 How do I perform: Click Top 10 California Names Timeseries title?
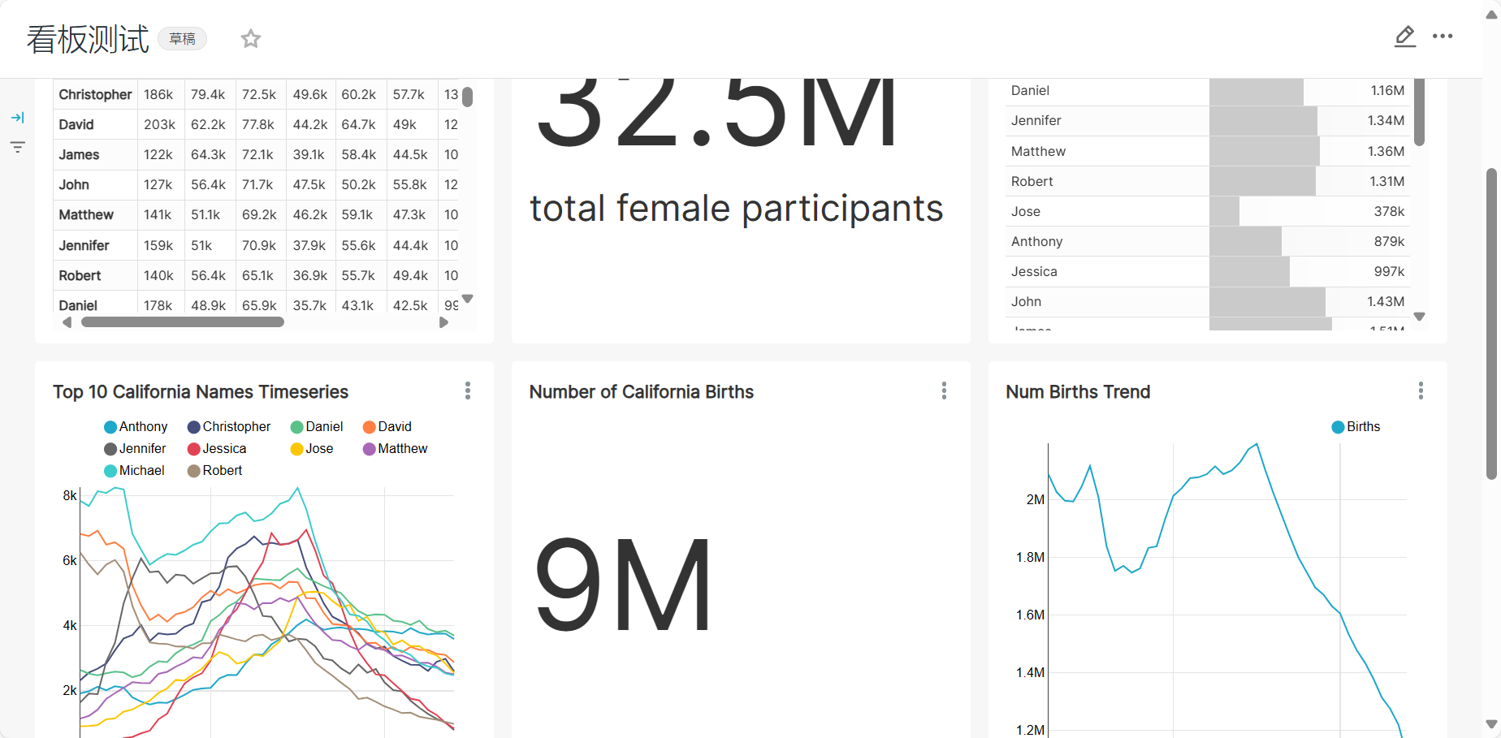pyautogui.click(x=201, y=392)
